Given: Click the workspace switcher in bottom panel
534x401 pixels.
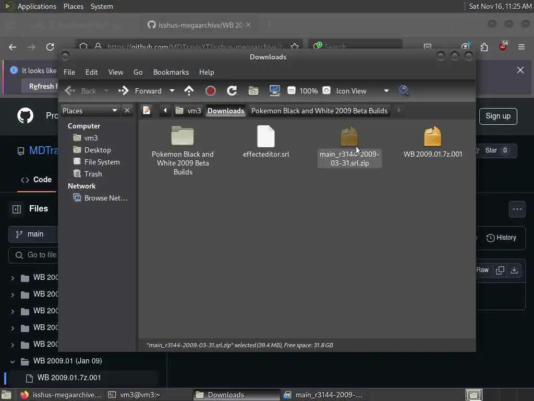Looking at the screenshot, I should (x=474, y=395).
